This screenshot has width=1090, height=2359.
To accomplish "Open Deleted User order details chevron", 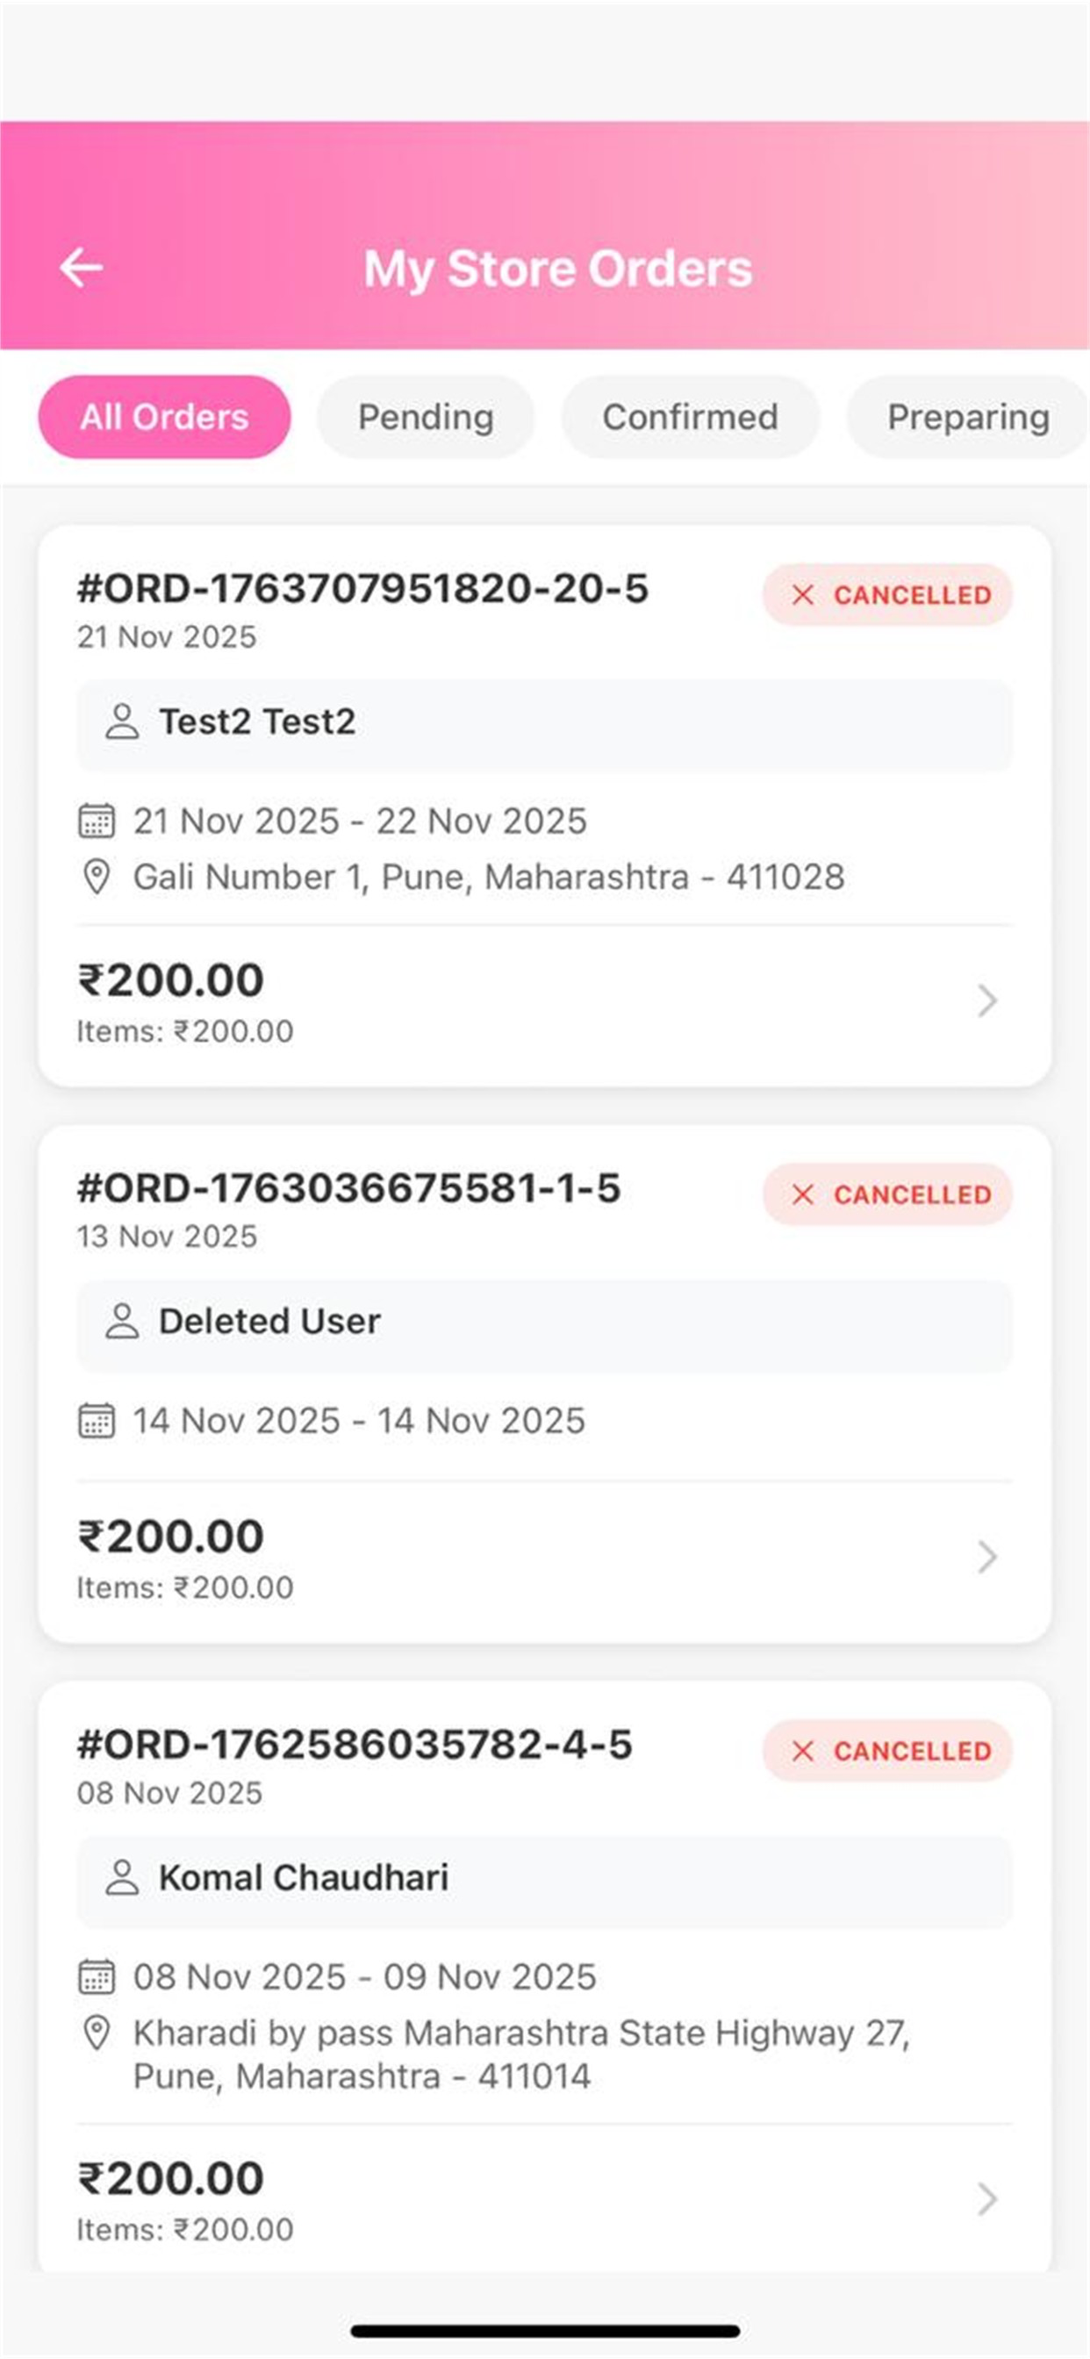I will (986, 1557).
